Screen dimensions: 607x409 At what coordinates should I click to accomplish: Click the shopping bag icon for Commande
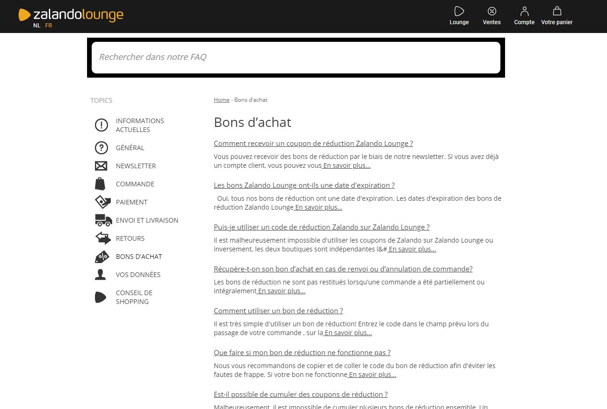100,184
